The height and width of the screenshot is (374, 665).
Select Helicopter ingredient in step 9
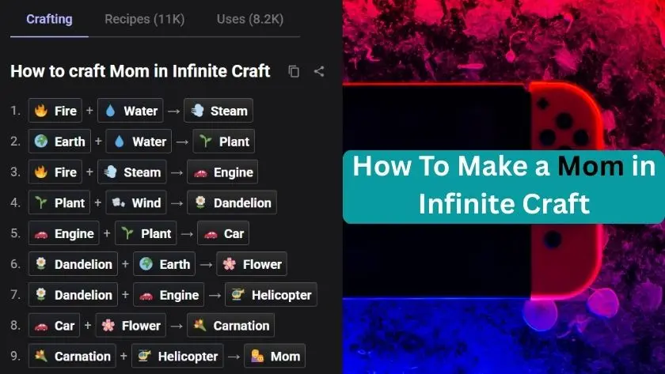coord(177,357)
